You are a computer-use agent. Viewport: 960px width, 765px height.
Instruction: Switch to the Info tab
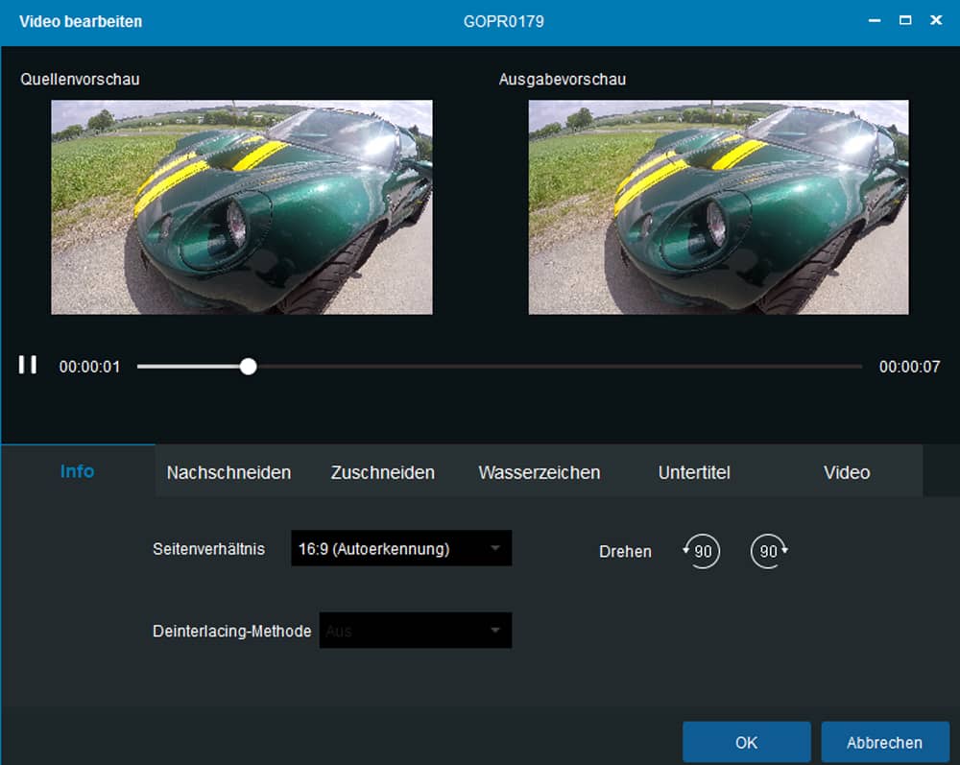pos(78,471)
